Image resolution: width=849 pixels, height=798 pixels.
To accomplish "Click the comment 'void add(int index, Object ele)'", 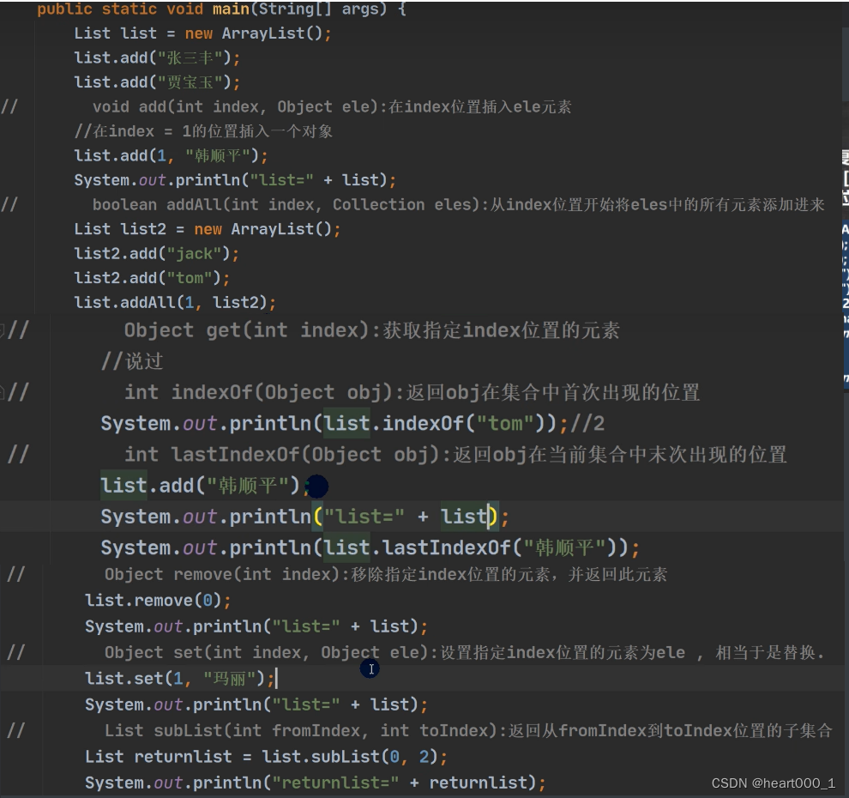I will click(x=331, y=106).
